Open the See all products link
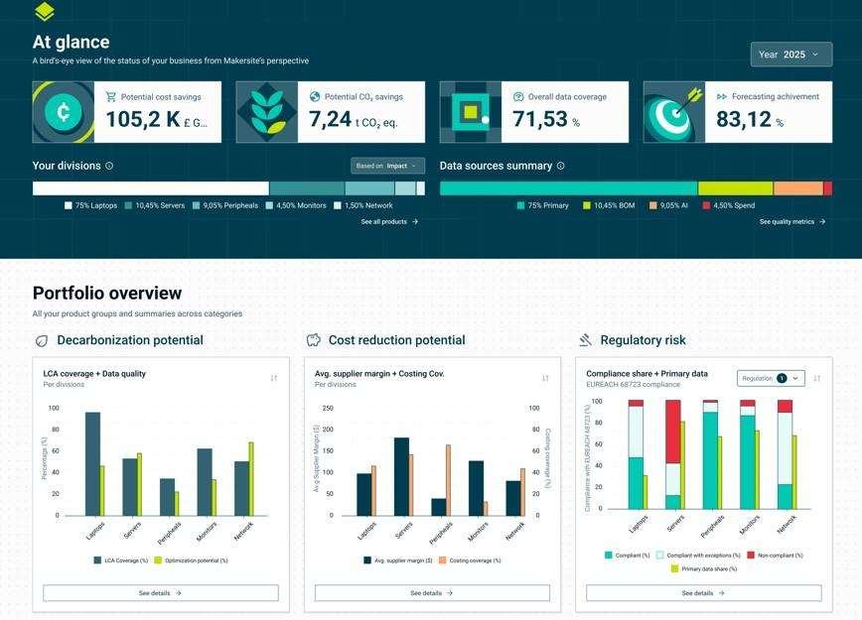 point(389,222)
